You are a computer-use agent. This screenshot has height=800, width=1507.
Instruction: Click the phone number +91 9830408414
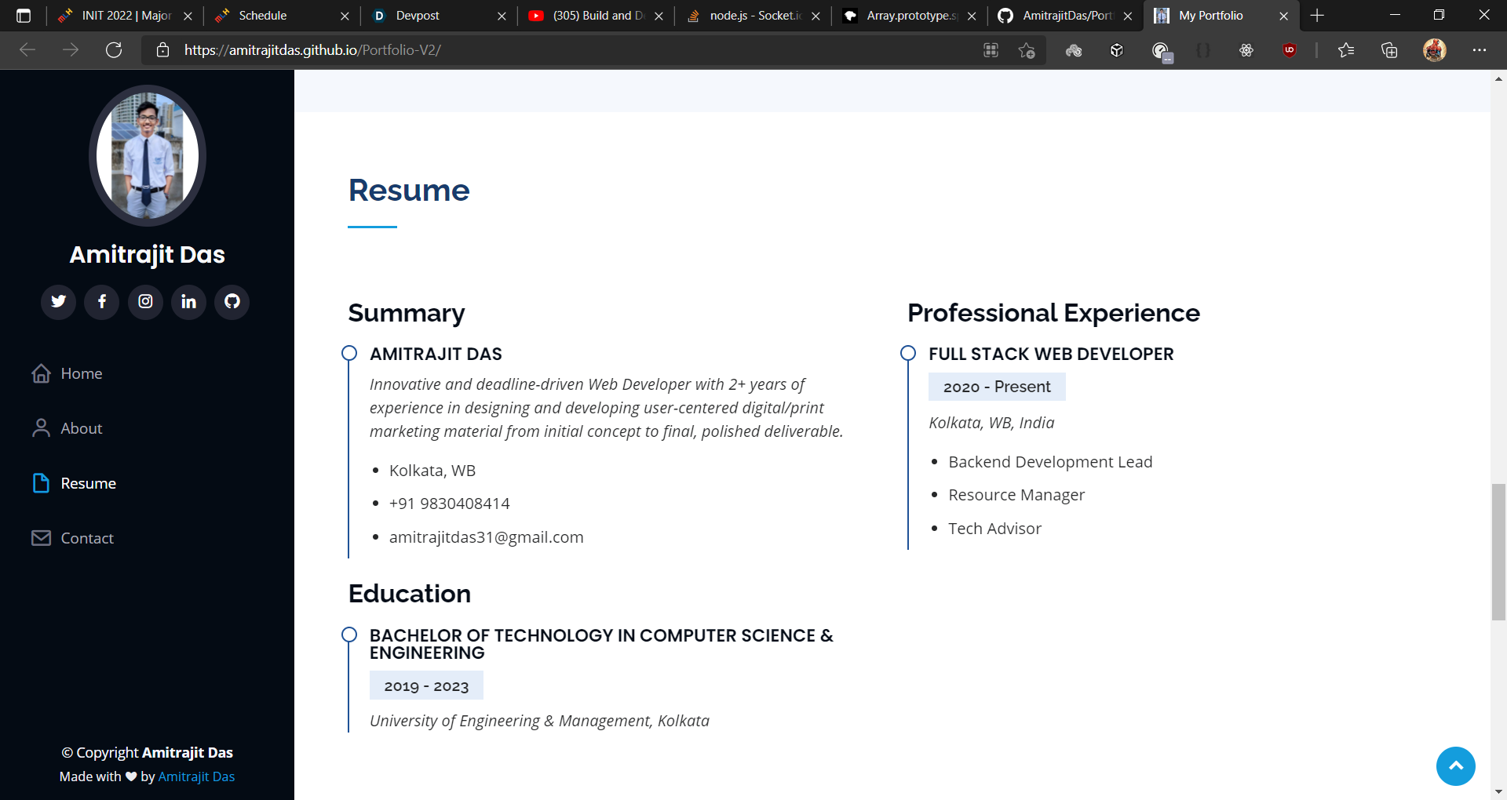pyautogui.click(x=450, y=504)
